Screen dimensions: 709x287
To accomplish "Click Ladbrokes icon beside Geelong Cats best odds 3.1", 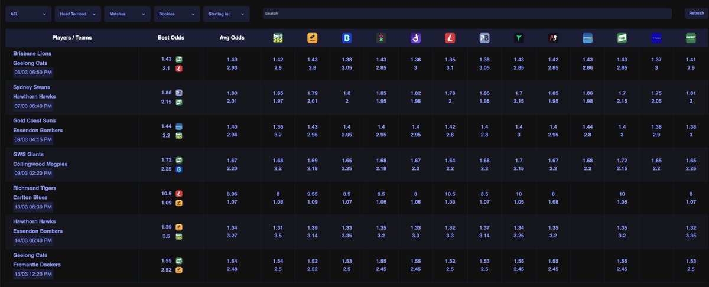I will [x=179, y=69].
